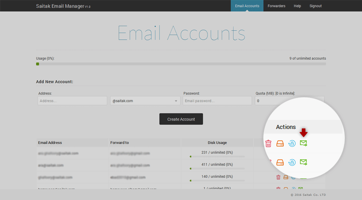Click the orange disk quota icon in first row

pos(280,144)
